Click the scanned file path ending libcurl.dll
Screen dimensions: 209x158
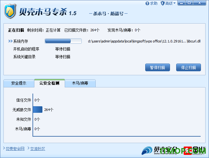[x=144, y=41]
